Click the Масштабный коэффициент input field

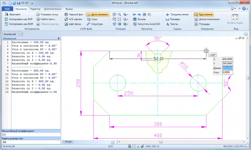(x=31, y=135)
